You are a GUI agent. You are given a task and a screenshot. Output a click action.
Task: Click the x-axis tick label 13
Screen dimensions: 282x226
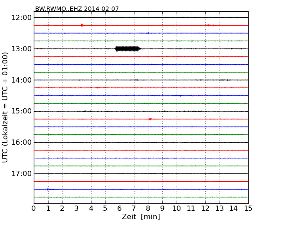point(220,208)
